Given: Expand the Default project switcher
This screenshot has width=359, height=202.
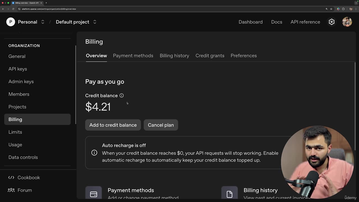Looking at the screenshot, I should 95,22.
